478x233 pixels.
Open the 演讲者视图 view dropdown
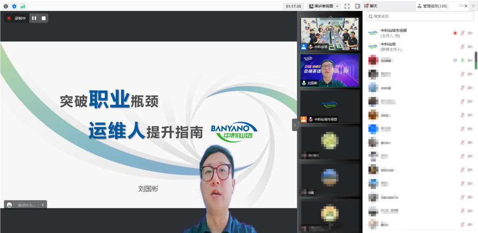pyautogui.click(x=324, y=6)
